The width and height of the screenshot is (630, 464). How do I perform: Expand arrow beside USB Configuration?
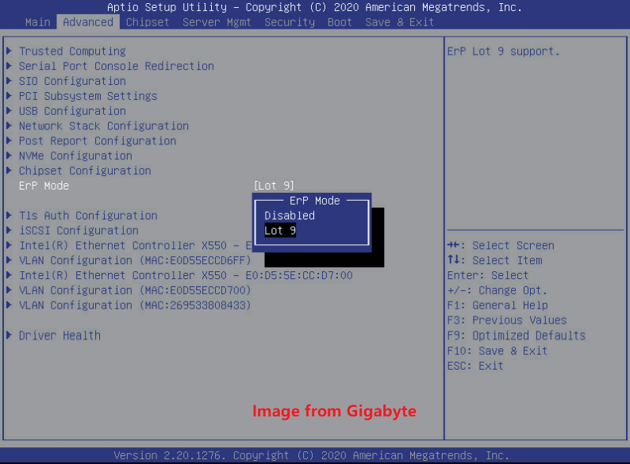(9, 110)
